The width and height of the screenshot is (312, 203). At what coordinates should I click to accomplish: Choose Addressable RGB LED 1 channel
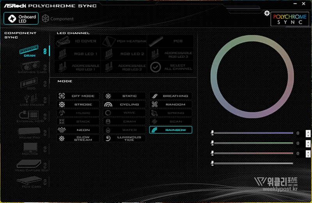coord(78,67)
